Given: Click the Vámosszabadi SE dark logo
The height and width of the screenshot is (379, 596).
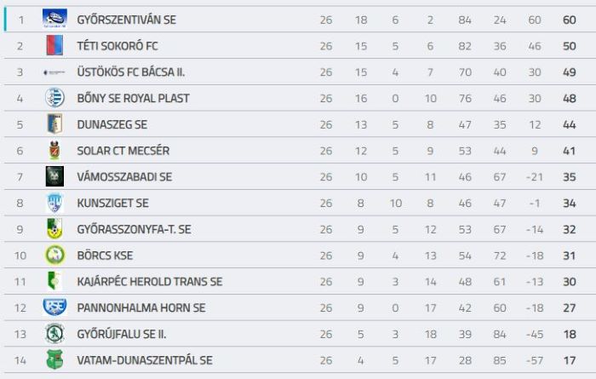Looking at the screenshot, I should click(54, 176).
